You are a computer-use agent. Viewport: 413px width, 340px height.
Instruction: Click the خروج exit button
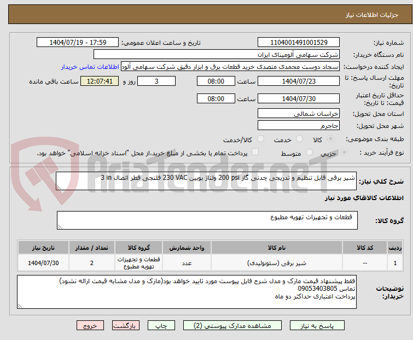[x=90, y=325]
